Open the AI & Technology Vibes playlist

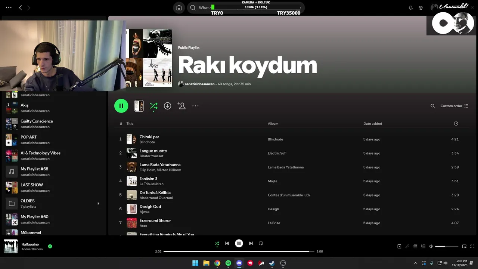point(54,156)
